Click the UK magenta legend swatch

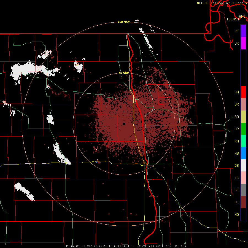[x=243, y=43]
